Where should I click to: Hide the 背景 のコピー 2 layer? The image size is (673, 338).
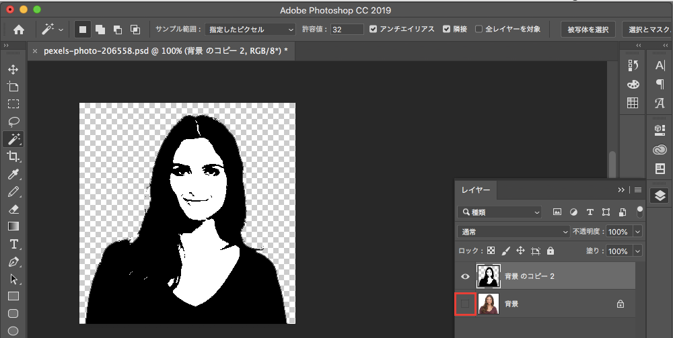pyautogui.click(x=464, y=276)
